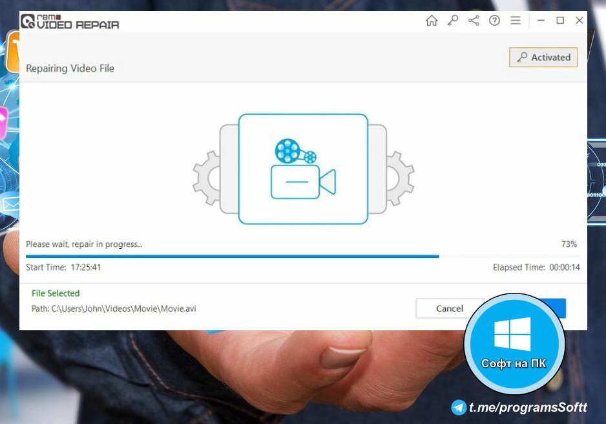The width and height of the screenshot is (606, 424).
Task: Open Help question mark icon
Action: tap(494, 21)
